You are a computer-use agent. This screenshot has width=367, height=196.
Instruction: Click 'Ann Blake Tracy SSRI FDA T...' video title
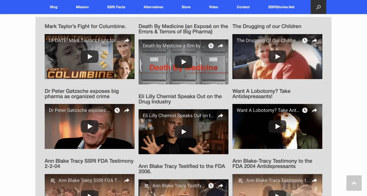point(89,180)
